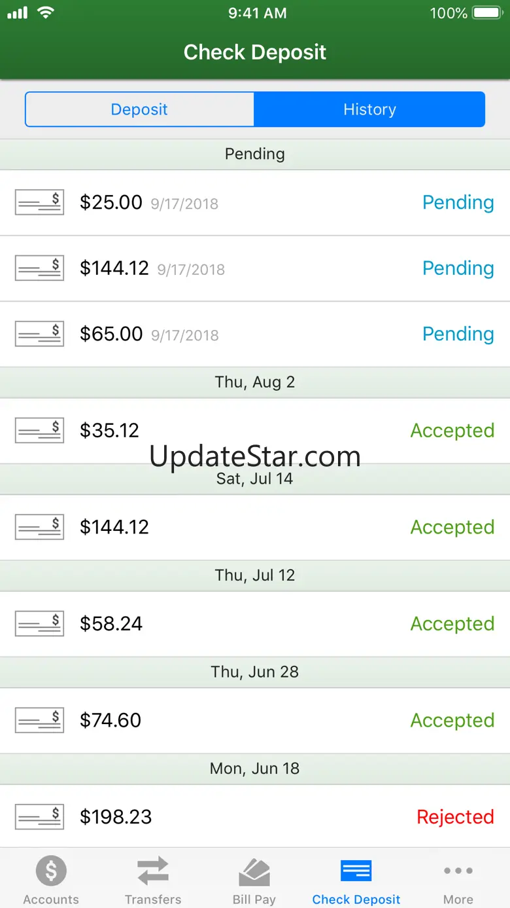Tap the battery indicator in status bar
Image resolution: width=510 pixels, height=908 pixels.
pyautogui.click(x=487, y=13)
